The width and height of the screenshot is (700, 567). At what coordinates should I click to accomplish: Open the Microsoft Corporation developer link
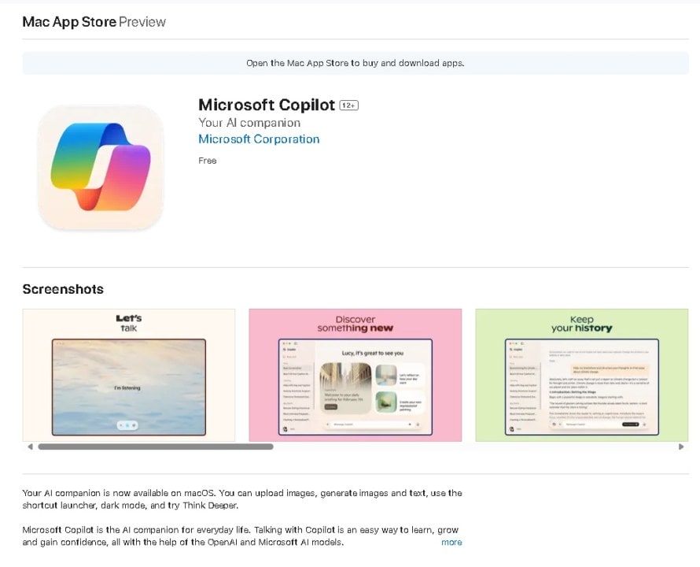coord(259,139)
